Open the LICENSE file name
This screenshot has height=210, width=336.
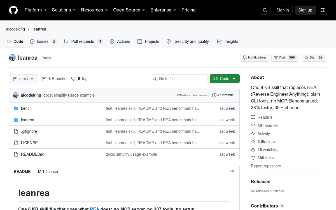point(29,143)
